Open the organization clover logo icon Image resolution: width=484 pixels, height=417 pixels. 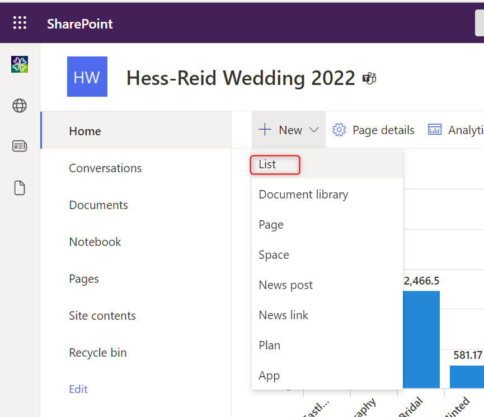click(x=20, y=64)
